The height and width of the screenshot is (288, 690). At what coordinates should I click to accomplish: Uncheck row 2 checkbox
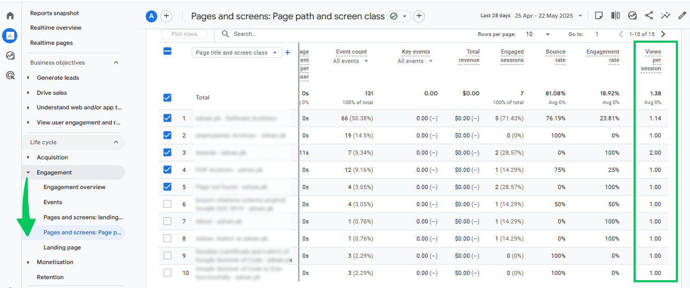point(167,135)
